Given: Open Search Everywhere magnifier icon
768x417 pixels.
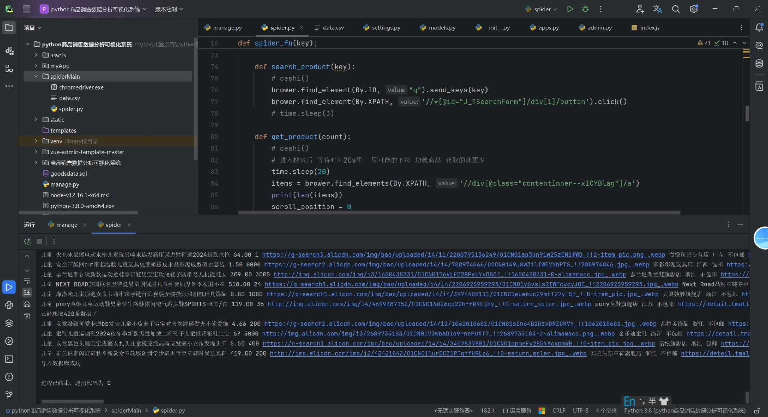Looking at the screenshot, I should tap(676, 9).
